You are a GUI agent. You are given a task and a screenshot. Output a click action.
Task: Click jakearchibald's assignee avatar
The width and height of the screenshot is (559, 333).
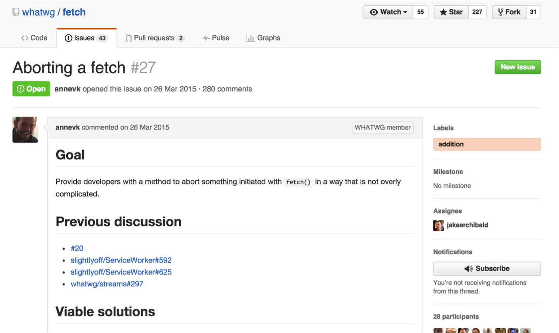438,225
